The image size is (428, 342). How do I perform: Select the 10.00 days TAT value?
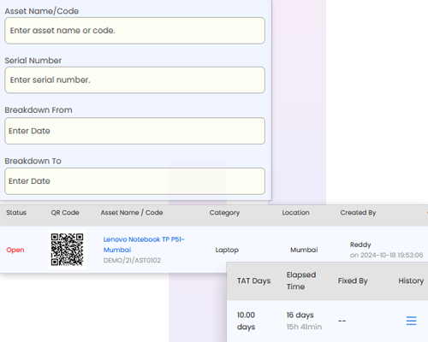pos(246,321)
